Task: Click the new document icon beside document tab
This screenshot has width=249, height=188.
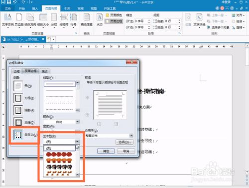Action: tap(49, 39)
